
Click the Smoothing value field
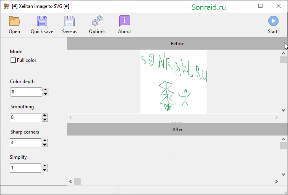tap(26, 117)
